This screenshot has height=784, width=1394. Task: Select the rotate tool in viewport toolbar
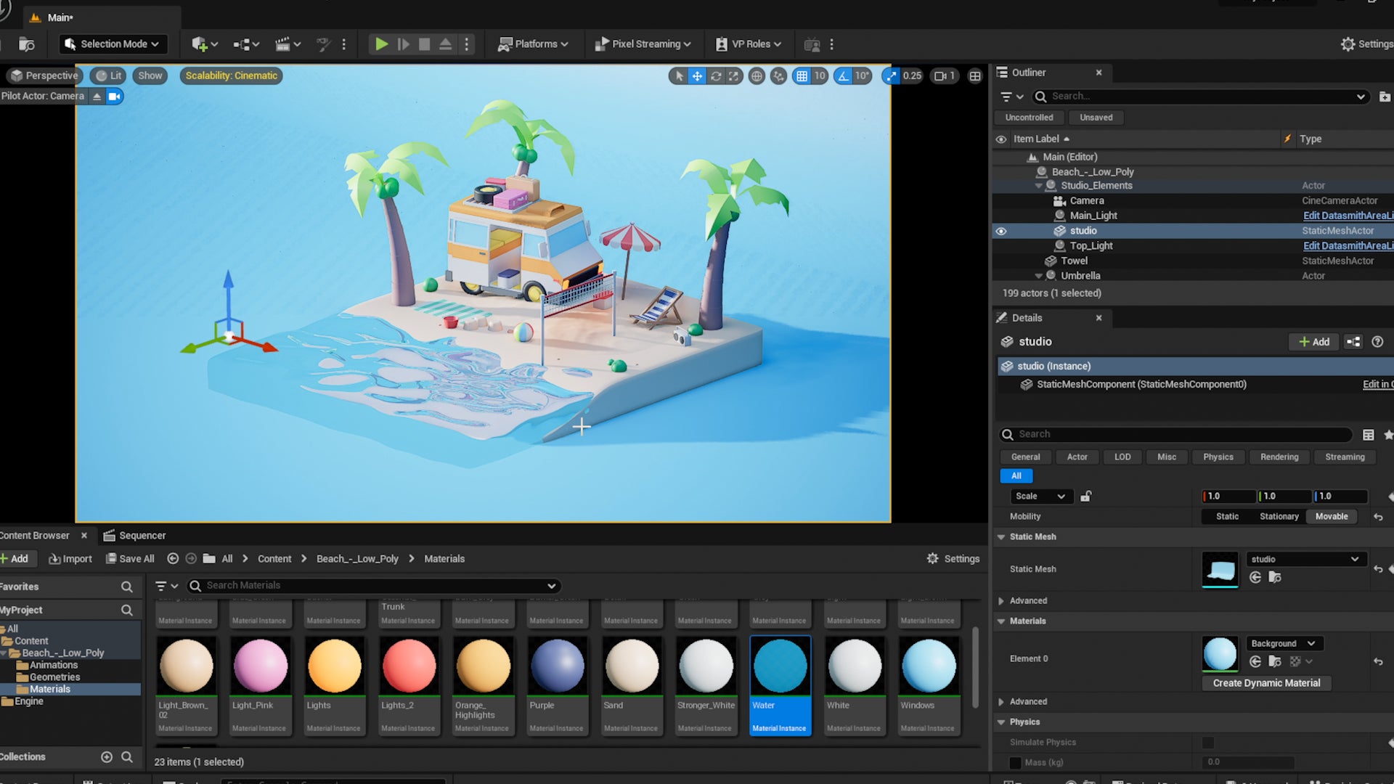(x=716, y=75)
